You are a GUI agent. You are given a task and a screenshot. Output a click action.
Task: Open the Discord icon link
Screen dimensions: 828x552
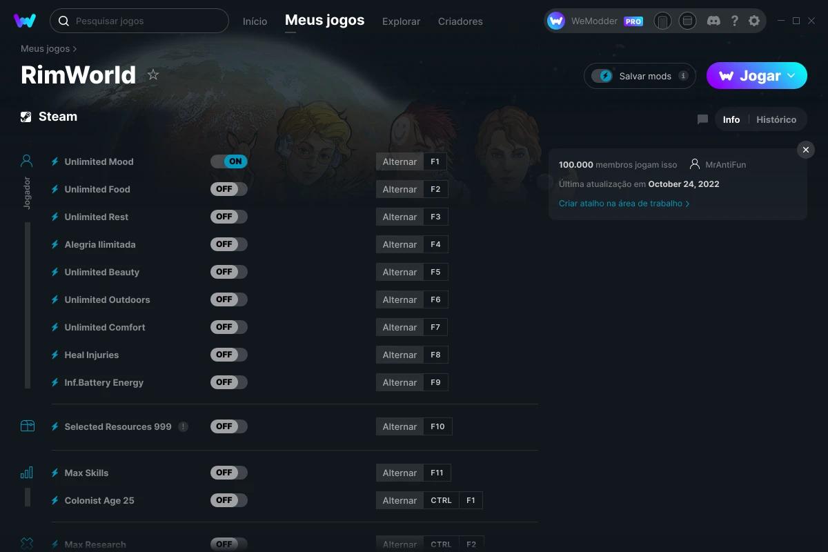click(x=714, y=21)
